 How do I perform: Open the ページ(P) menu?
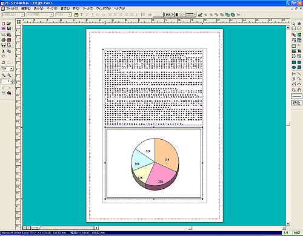coord(52,8)
